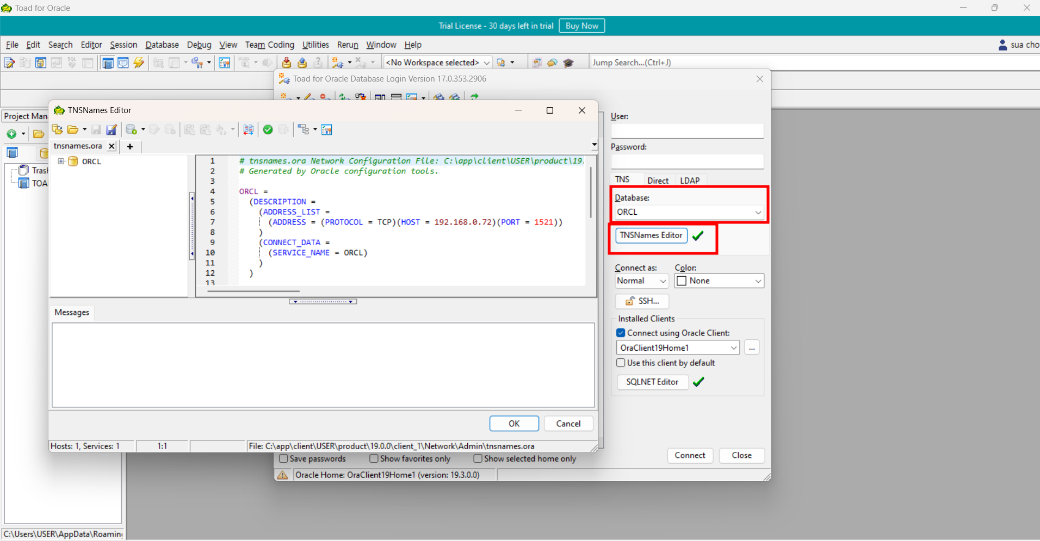This screenshot has height=541, width=1040.
Task: Check Show selected home only option
Action: click(x=478, y=459)
